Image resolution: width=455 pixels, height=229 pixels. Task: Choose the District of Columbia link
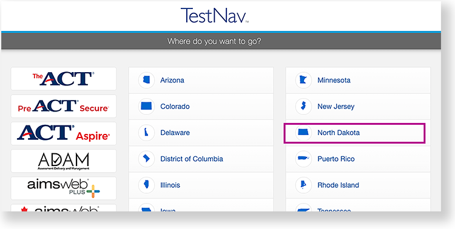[x=192, y=159]
